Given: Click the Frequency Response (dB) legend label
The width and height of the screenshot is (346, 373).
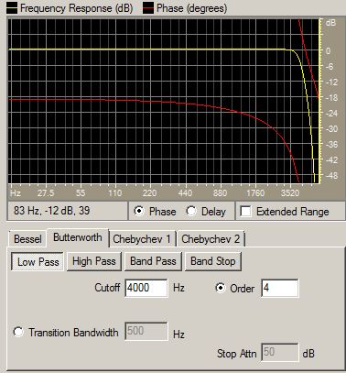Looking at the screenshot, I should point(77,8).
